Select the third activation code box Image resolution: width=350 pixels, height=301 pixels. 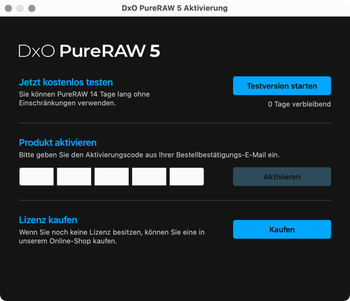pyautogui.click(x=112, y=177)
